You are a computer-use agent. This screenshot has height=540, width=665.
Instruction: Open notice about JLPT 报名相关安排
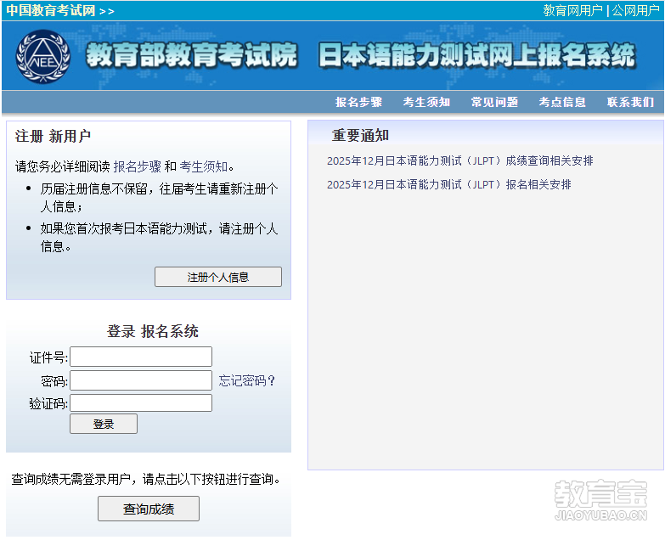coord(448,185)
